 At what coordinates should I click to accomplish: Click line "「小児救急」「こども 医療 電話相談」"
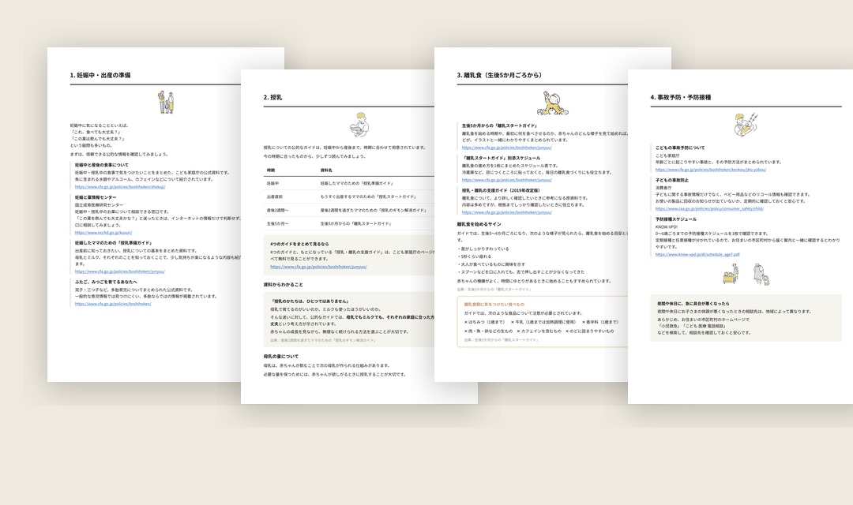click(x=691, y=326)
